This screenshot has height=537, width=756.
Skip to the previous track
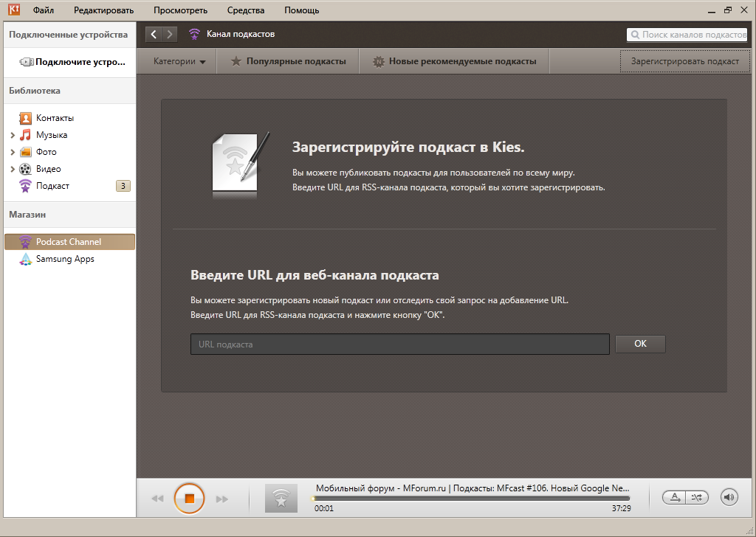coord(157,499)
